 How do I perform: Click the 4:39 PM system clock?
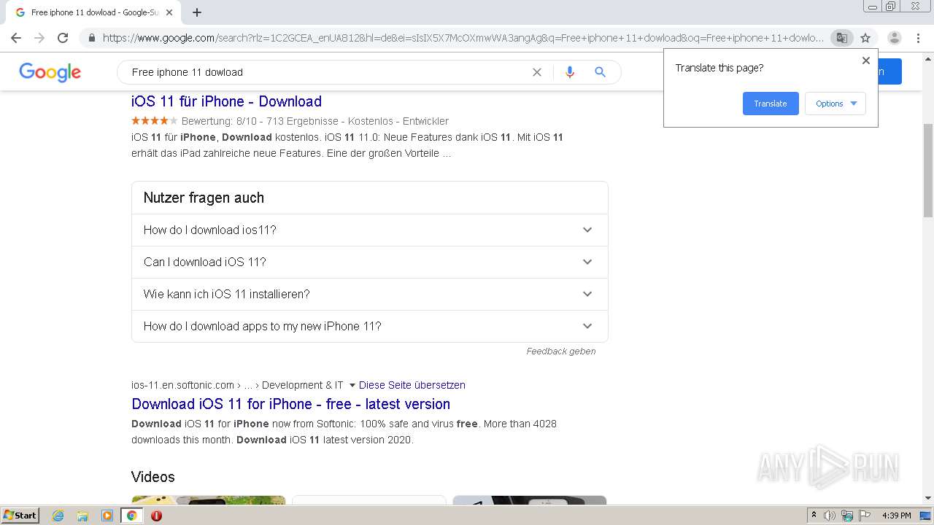(x=897, y=516)
